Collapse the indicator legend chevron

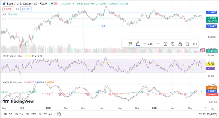click(x=5, y=19)
